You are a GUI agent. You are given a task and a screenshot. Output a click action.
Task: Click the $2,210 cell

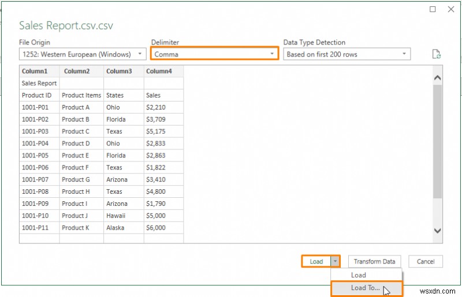[163, 107]
